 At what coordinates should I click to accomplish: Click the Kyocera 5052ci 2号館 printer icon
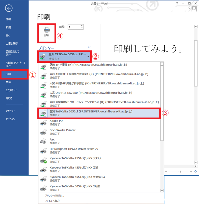pyautogui.click(x=43, y=188)
